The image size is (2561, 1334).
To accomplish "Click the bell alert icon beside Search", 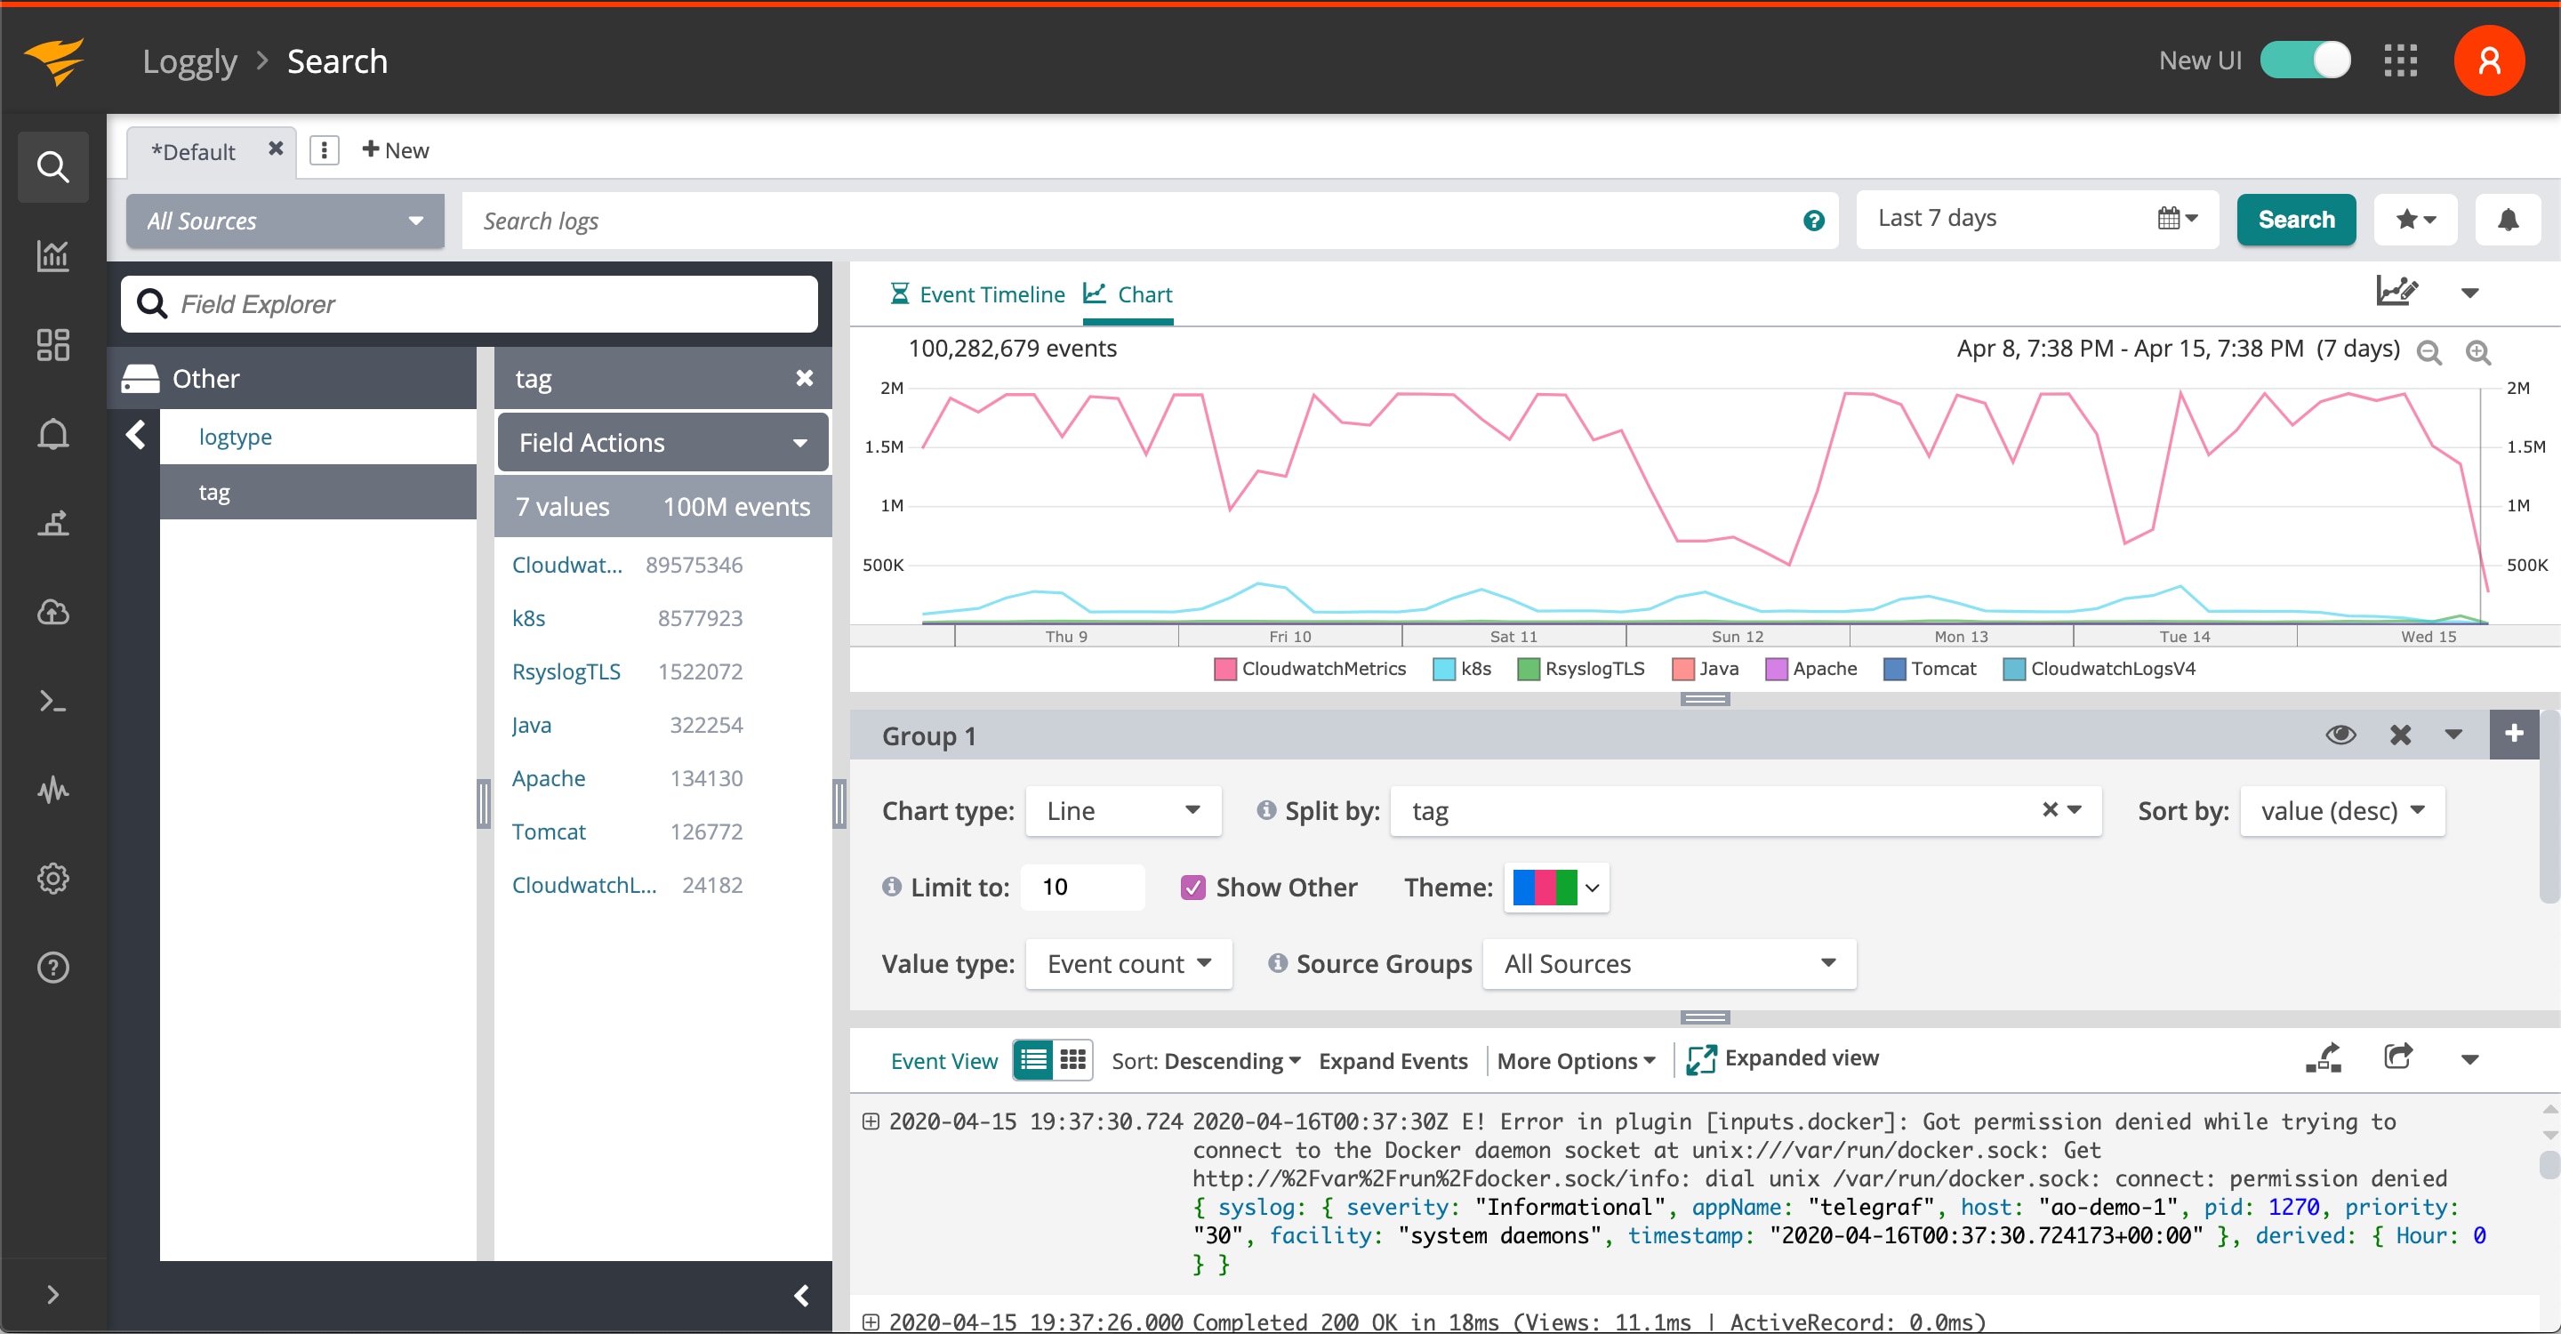I will [2507, 220].
